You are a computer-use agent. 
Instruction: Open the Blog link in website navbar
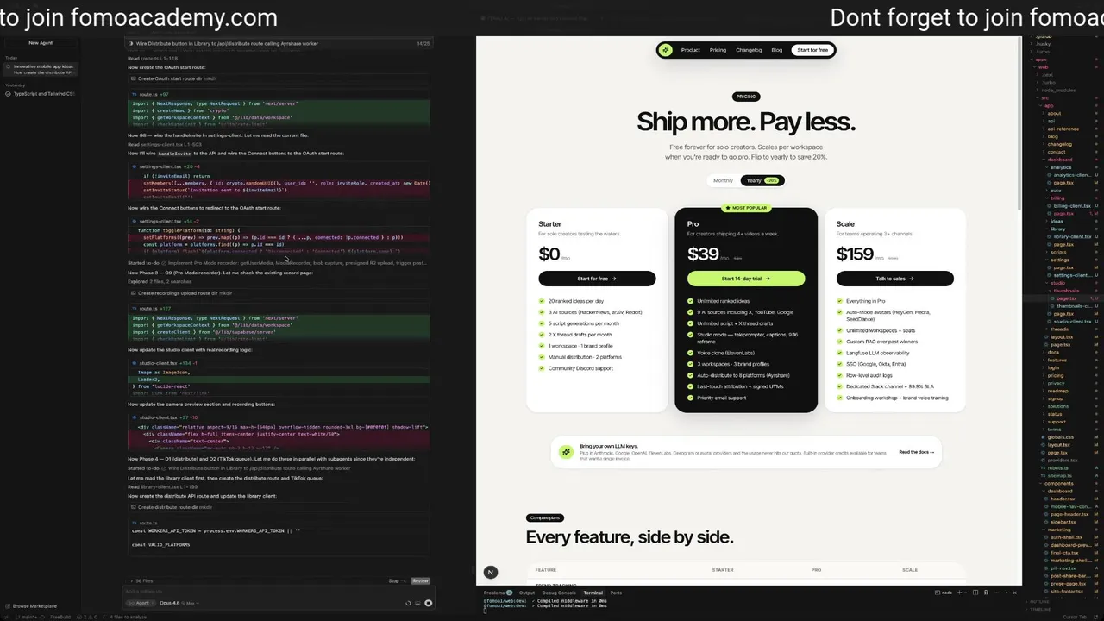(x=776, y=50)
